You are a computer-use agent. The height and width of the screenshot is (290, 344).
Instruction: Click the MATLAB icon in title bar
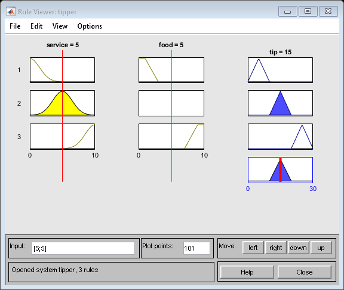[x=11, y=11]
